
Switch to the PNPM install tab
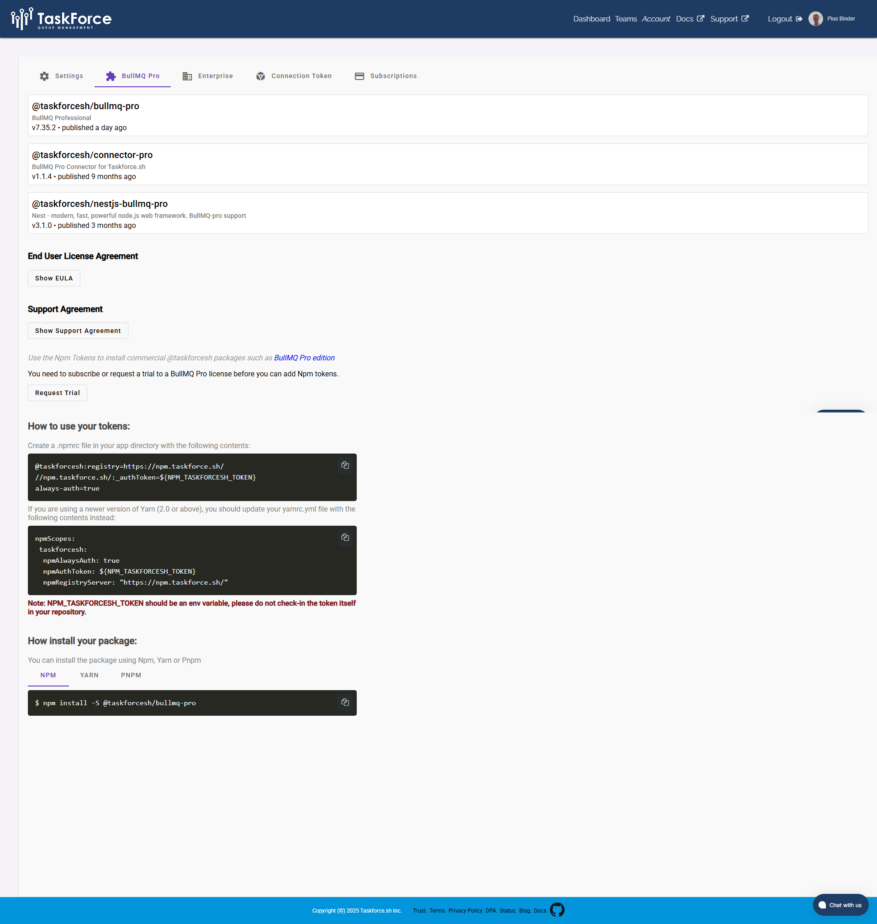[131, 676]
